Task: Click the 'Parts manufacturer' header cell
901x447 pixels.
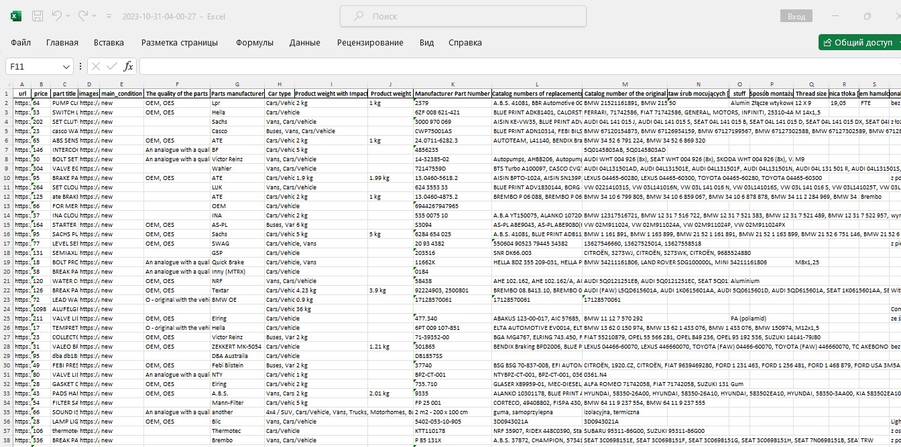Action: click(237, 94)
